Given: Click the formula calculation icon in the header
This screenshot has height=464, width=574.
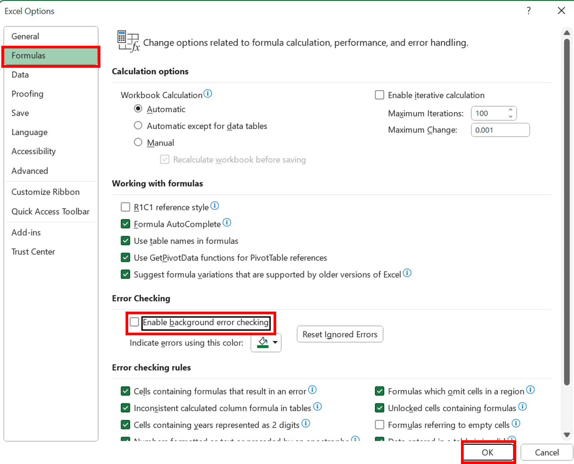Looking at the screenshot, I should [128, 41].
